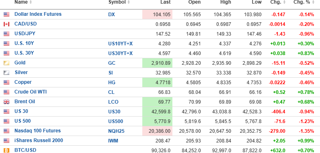Sort the table by the Name column
Image resolution: width=320 pixels, height=153 pixels.
tap(23, 2)
